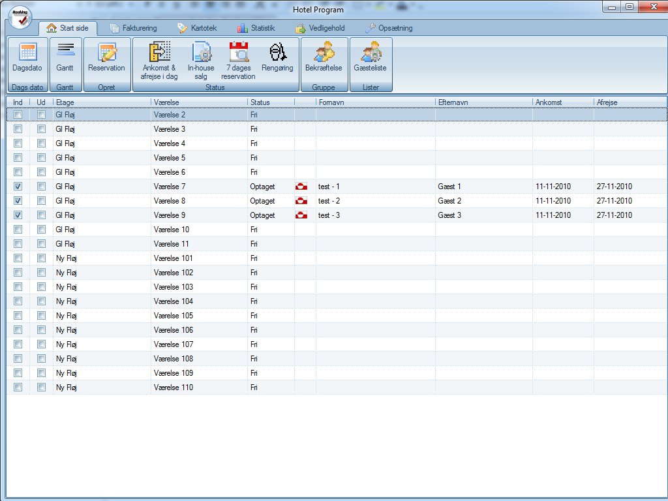Sort by the Ankomst column header

pos(562,102)
